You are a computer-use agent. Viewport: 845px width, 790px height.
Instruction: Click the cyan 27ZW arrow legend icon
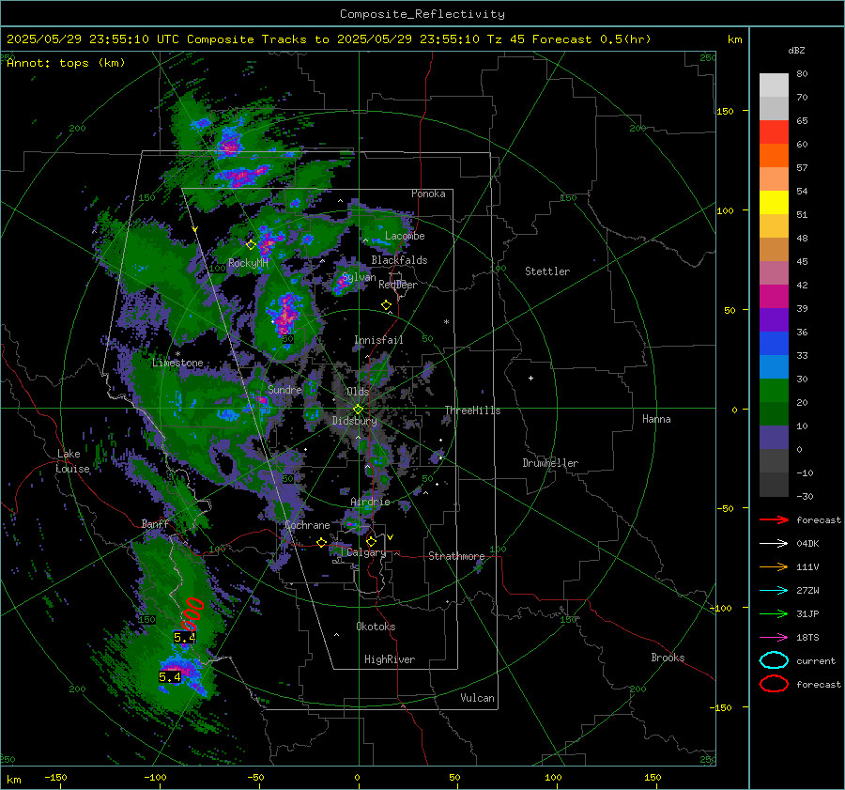(774, 590)
